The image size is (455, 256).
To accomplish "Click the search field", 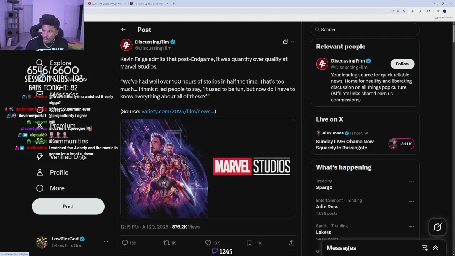I will tap(365, 30).
